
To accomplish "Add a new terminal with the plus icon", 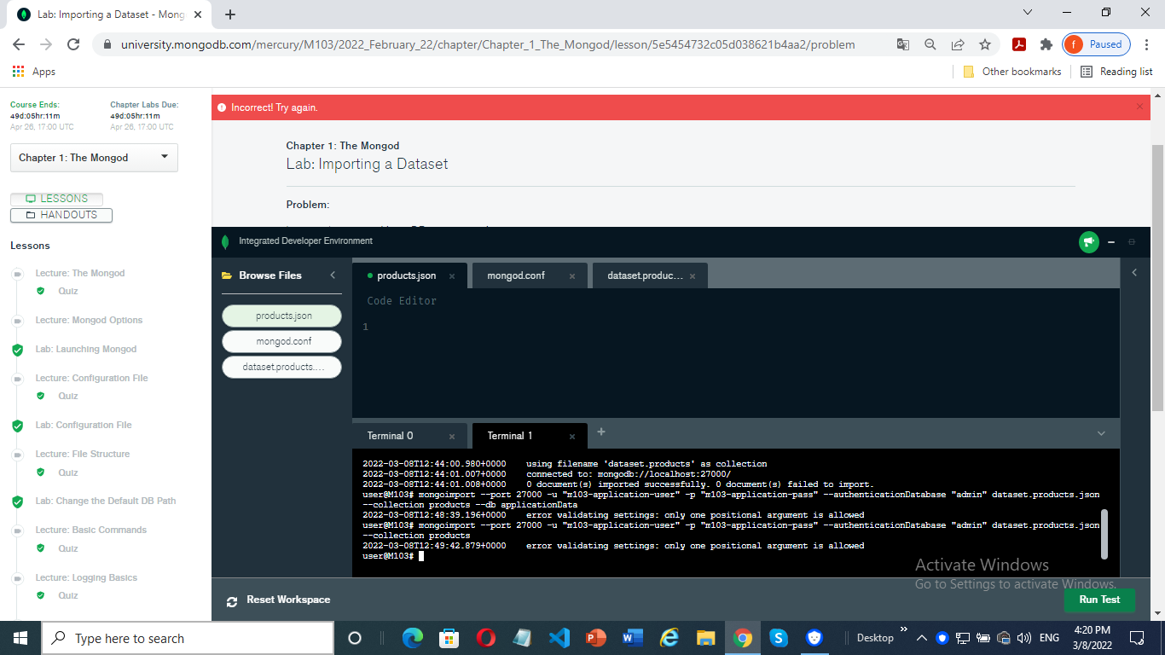I will [x=601, y=433].
